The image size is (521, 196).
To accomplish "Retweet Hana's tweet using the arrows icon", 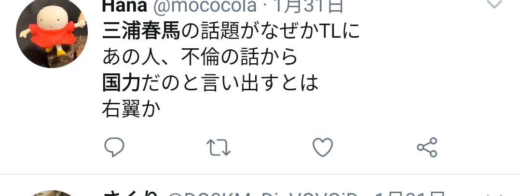I will point(219,147).
